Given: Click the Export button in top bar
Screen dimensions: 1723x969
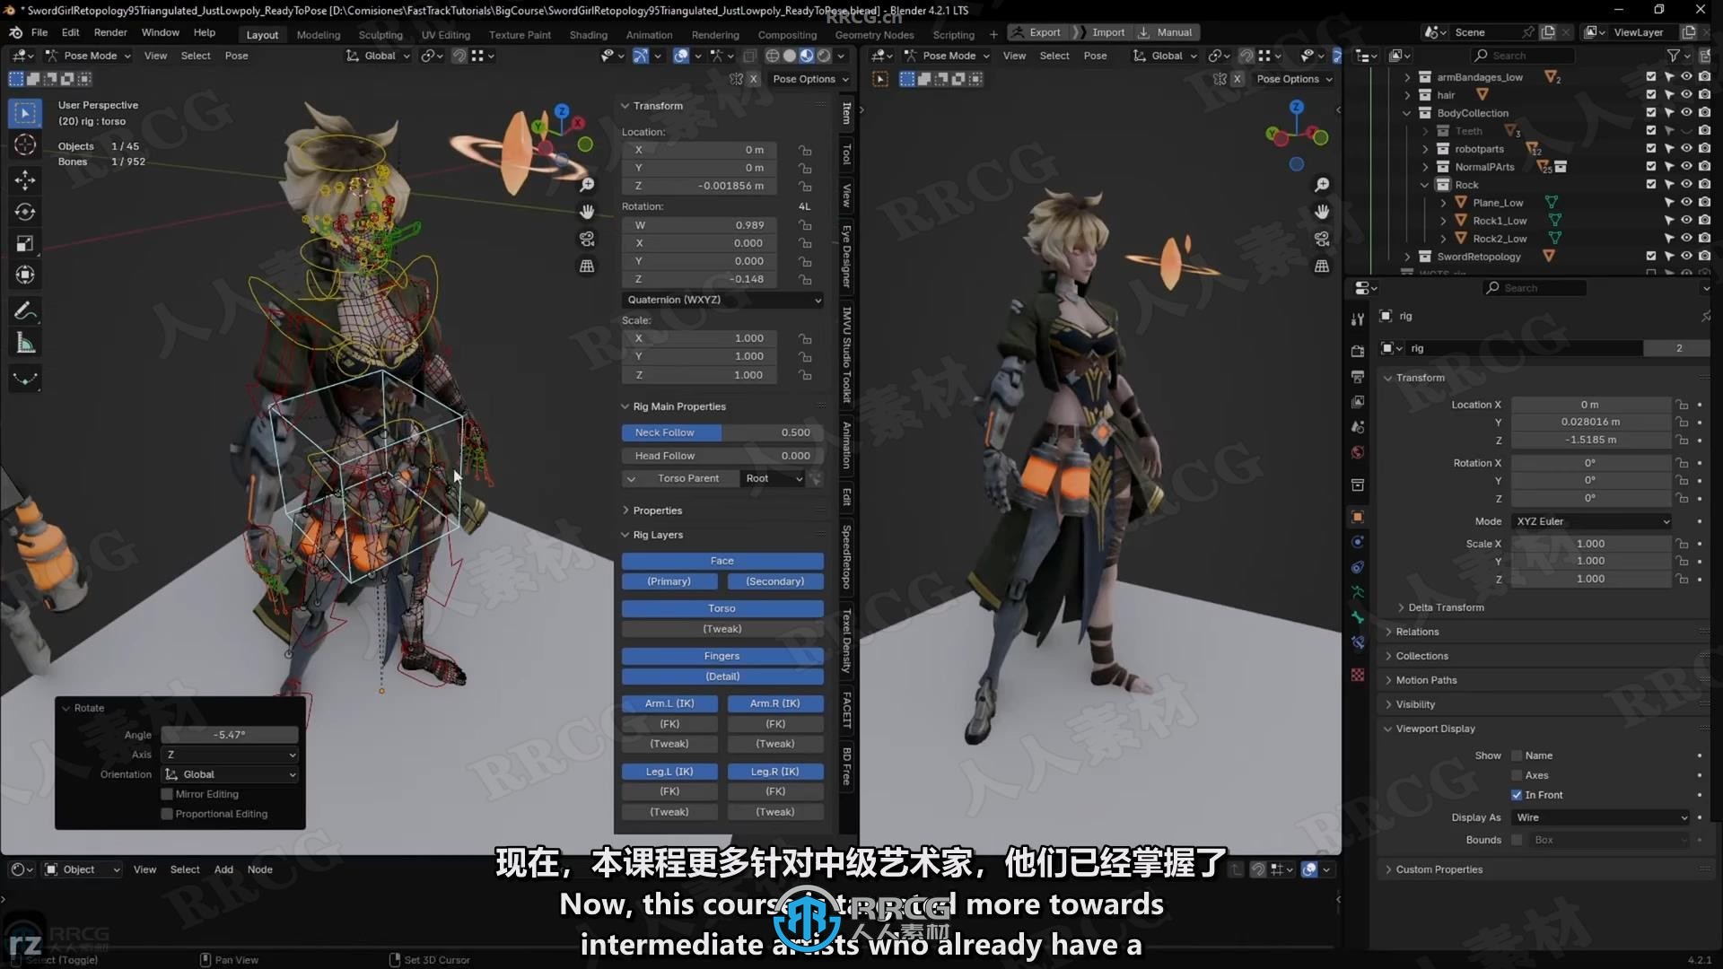Looking at the screenshot, I should pos(1036,32).
